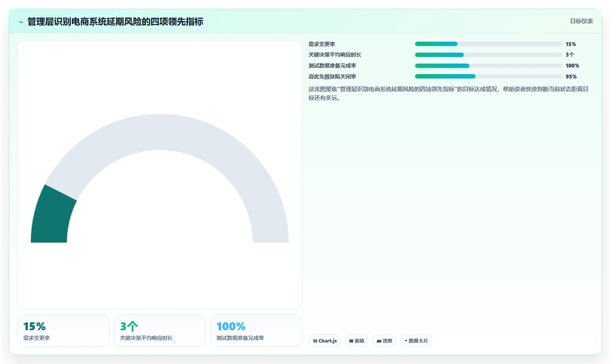
Task: Select the 100% 测试数据准备完成率 data card
Action: (256, 331)
